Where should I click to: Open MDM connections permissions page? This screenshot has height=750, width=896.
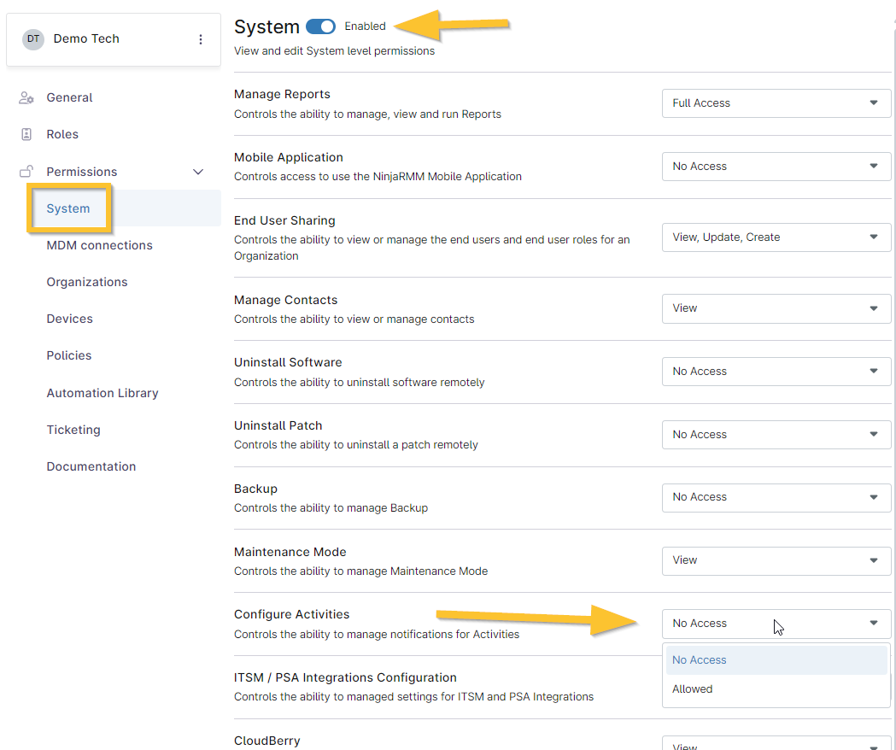[99, 245]
